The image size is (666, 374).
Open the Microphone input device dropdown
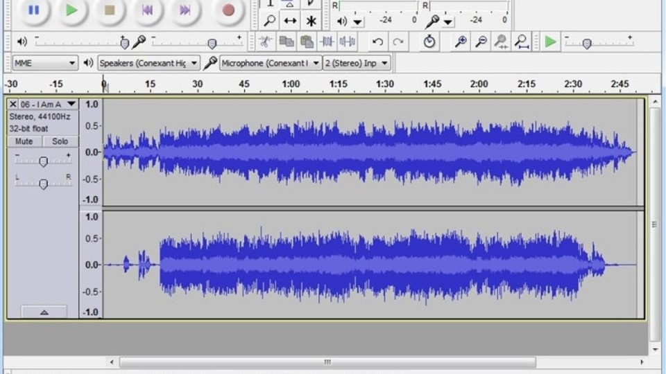click(x=271, y=63)
